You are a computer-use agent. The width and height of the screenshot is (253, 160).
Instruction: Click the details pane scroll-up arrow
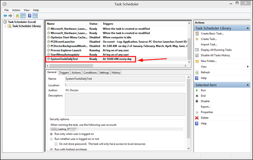[188, 77]
